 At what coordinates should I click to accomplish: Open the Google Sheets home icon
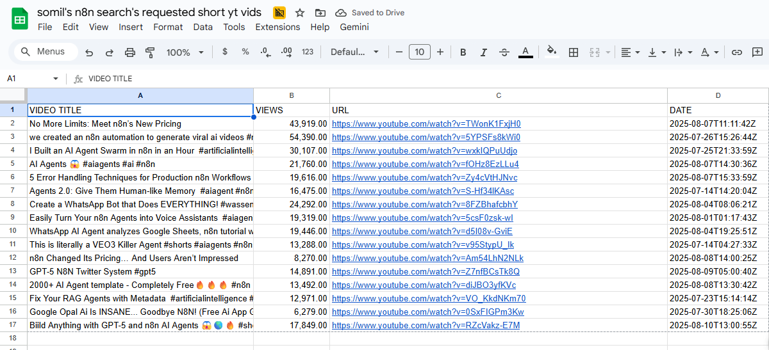[19, 19]
